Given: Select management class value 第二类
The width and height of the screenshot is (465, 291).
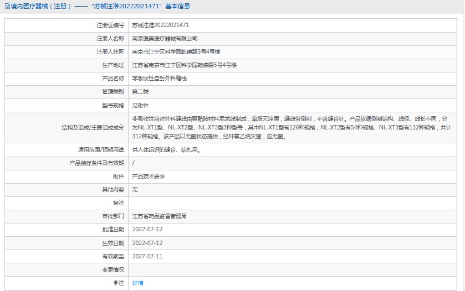Looking at the screenshot, I should tap(140, 92).
